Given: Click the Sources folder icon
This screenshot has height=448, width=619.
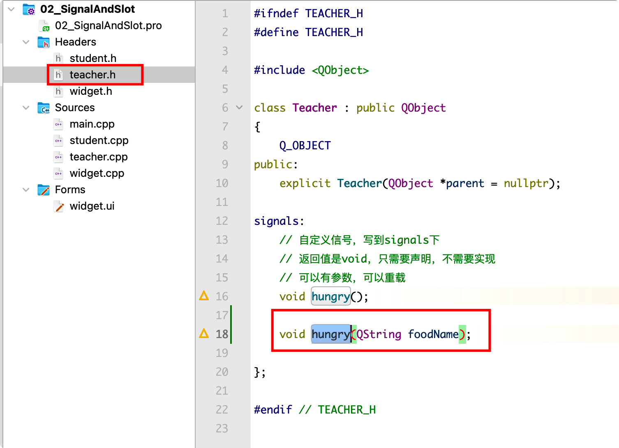Looking at the screenshot, I should point(44,107).
